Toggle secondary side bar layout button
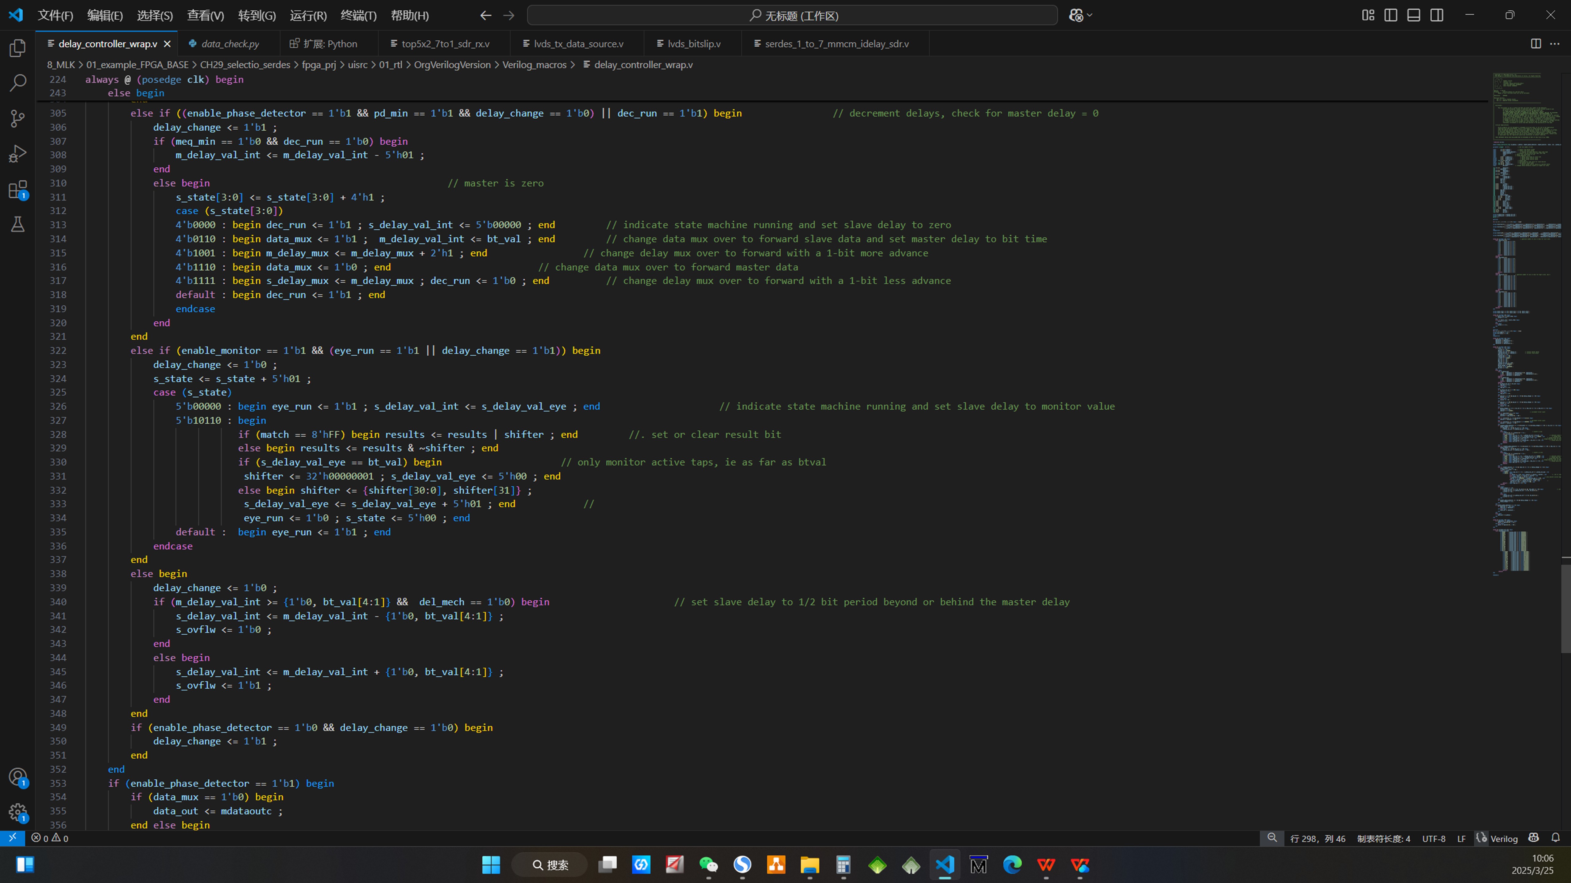Image resolution: width=1571 pixels, height=883 pixels. tap(1437, 15)
